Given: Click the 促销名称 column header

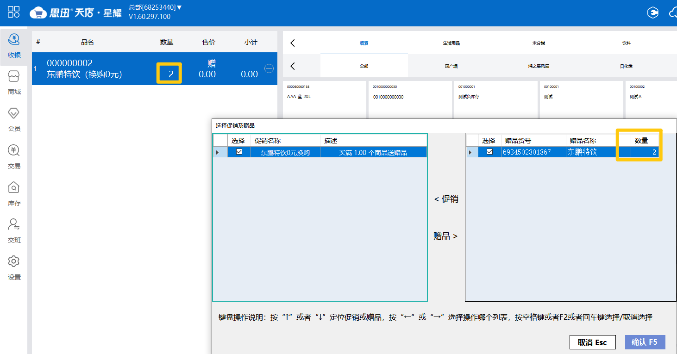Looking at the screenshot, I should pyautogui.click(x=285, y=141).
